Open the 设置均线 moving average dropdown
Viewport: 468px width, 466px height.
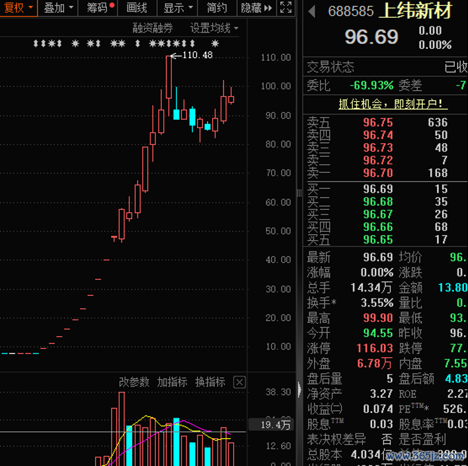214,28
